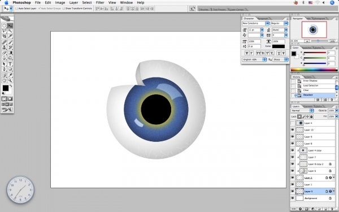339x212 pixels.
Task: Hide the Background layer
Action: point(292,198)
